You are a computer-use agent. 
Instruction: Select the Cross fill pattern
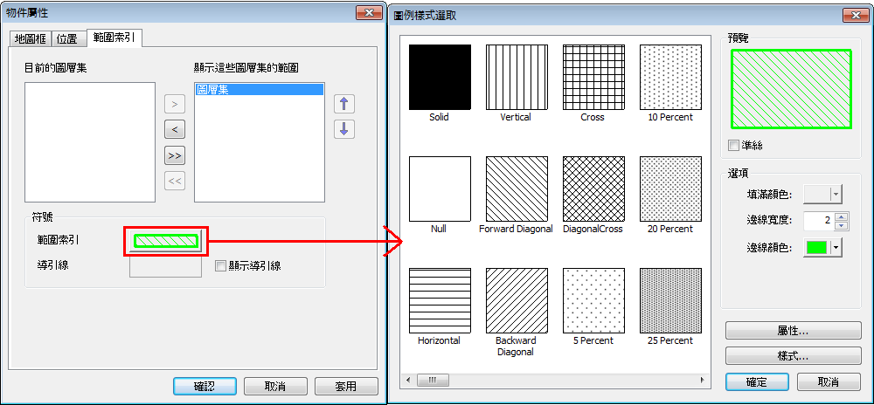(593, 78)
